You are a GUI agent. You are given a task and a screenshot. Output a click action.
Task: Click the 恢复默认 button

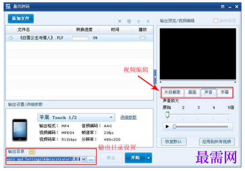[174, 142]
